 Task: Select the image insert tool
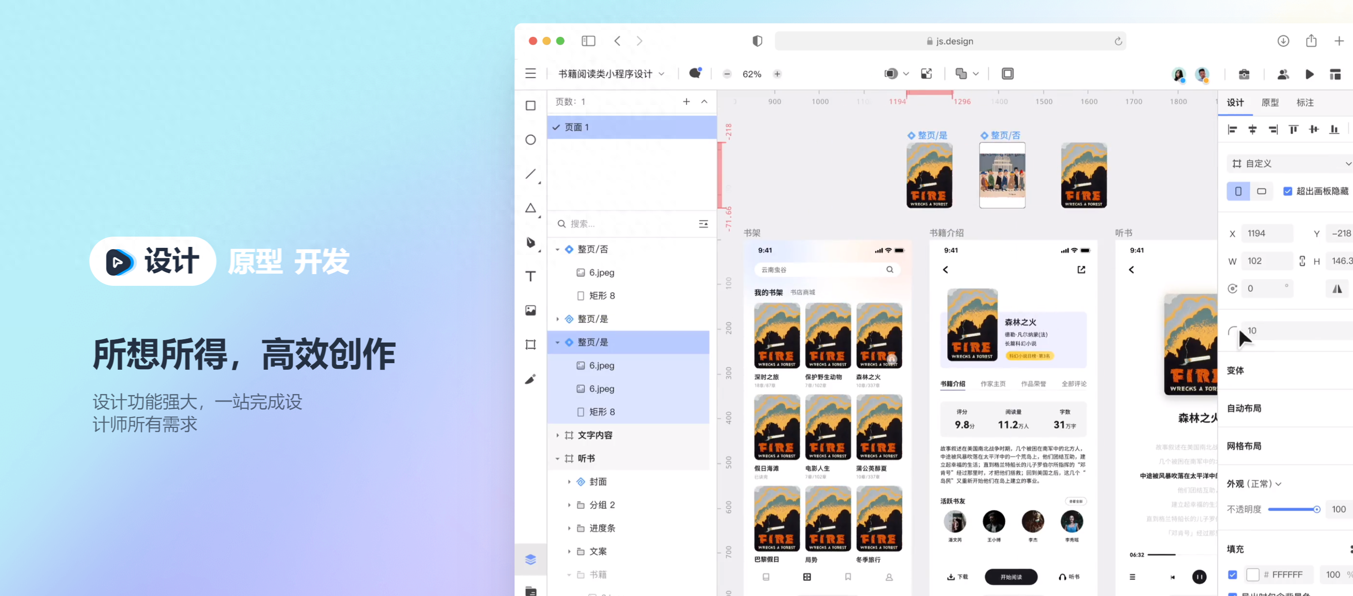point(531,310)
